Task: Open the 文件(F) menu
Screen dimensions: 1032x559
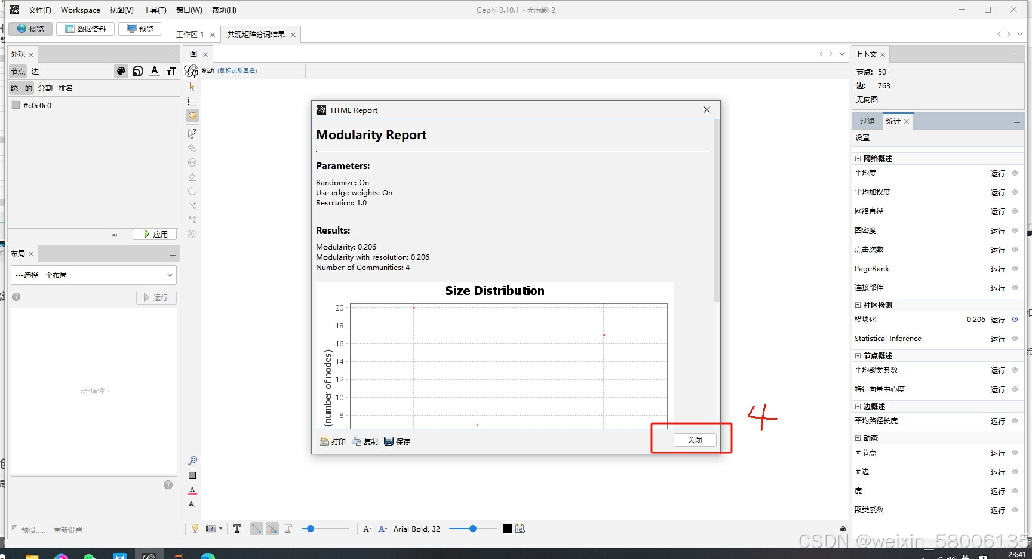Action: [x=39, y=10]
